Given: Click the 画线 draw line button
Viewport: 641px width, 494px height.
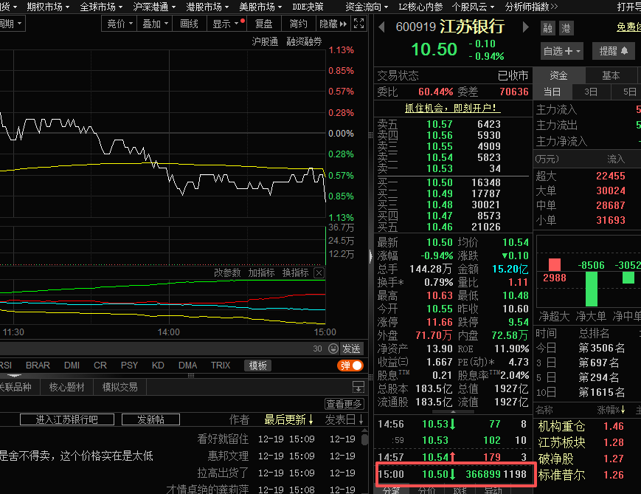Looking at the screenshot, I should click(190, 24).
